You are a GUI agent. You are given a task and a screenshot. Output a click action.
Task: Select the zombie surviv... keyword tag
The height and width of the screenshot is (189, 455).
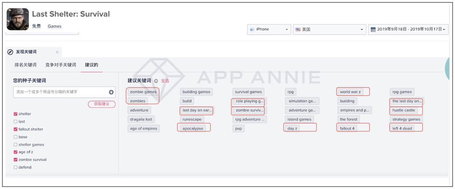(x=250, y=110)
